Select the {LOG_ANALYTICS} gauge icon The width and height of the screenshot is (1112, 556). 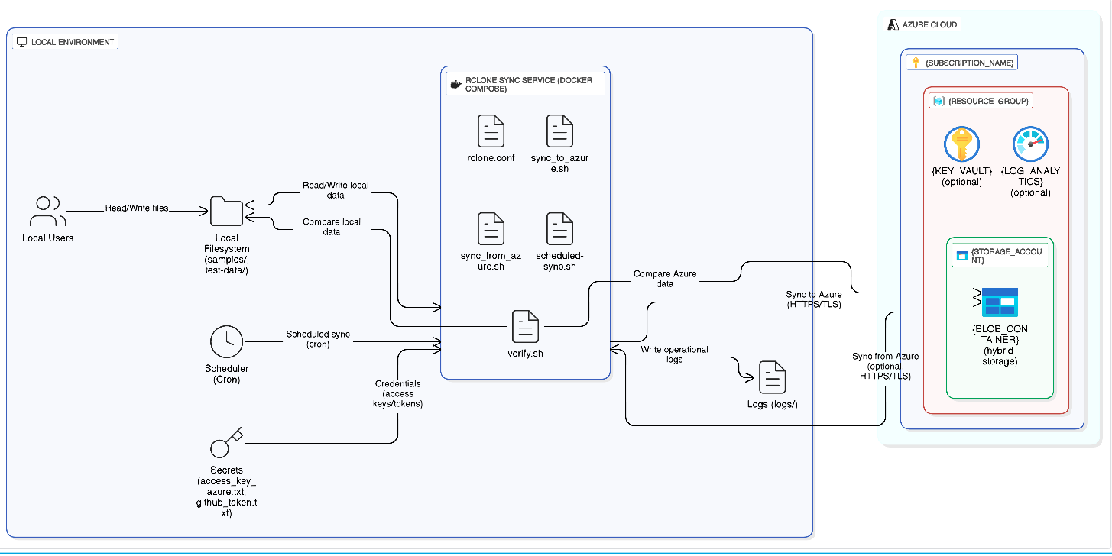tap(1030, 144)
